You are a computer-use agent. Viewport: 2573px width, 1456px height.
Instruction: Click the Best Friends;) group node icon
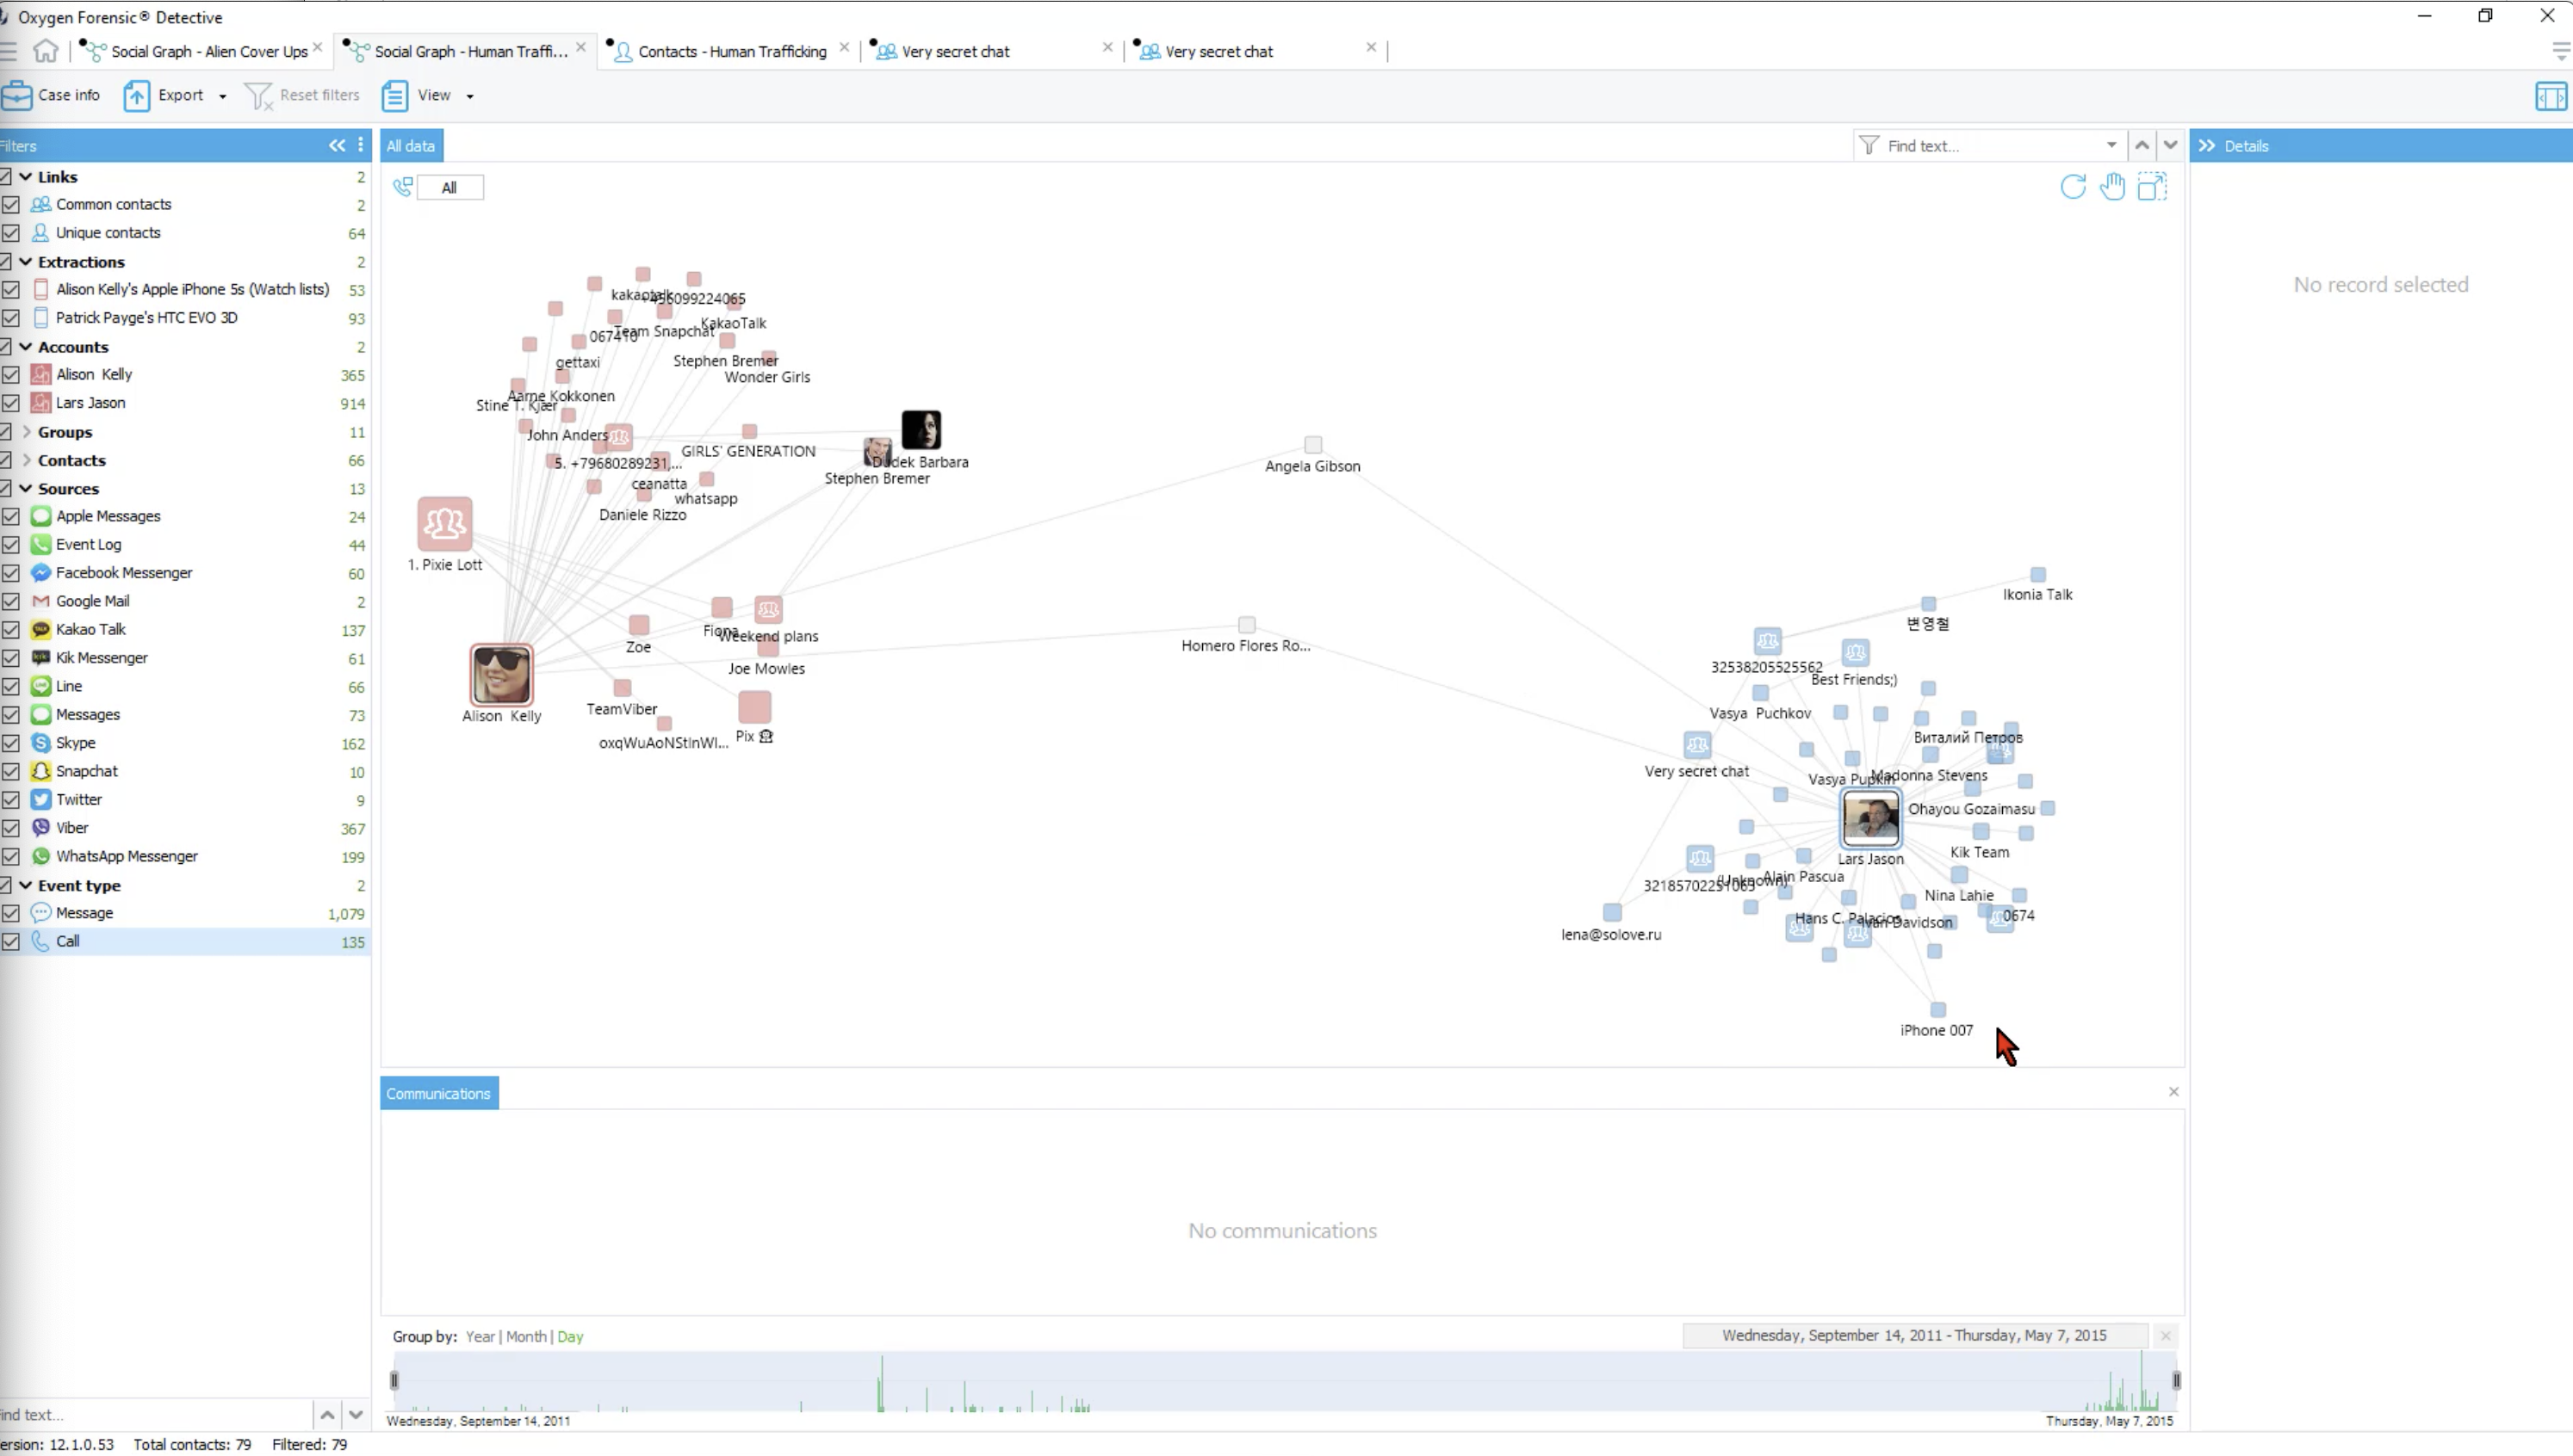(x=1855, y=653)
